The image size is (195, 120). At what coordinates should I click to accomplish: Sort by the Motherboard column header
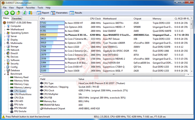click(117, 19)
